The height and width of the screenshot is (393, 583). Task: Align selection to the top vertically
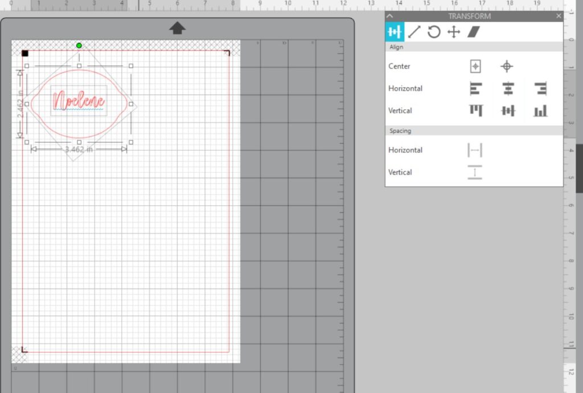click(x=475, y=110)
